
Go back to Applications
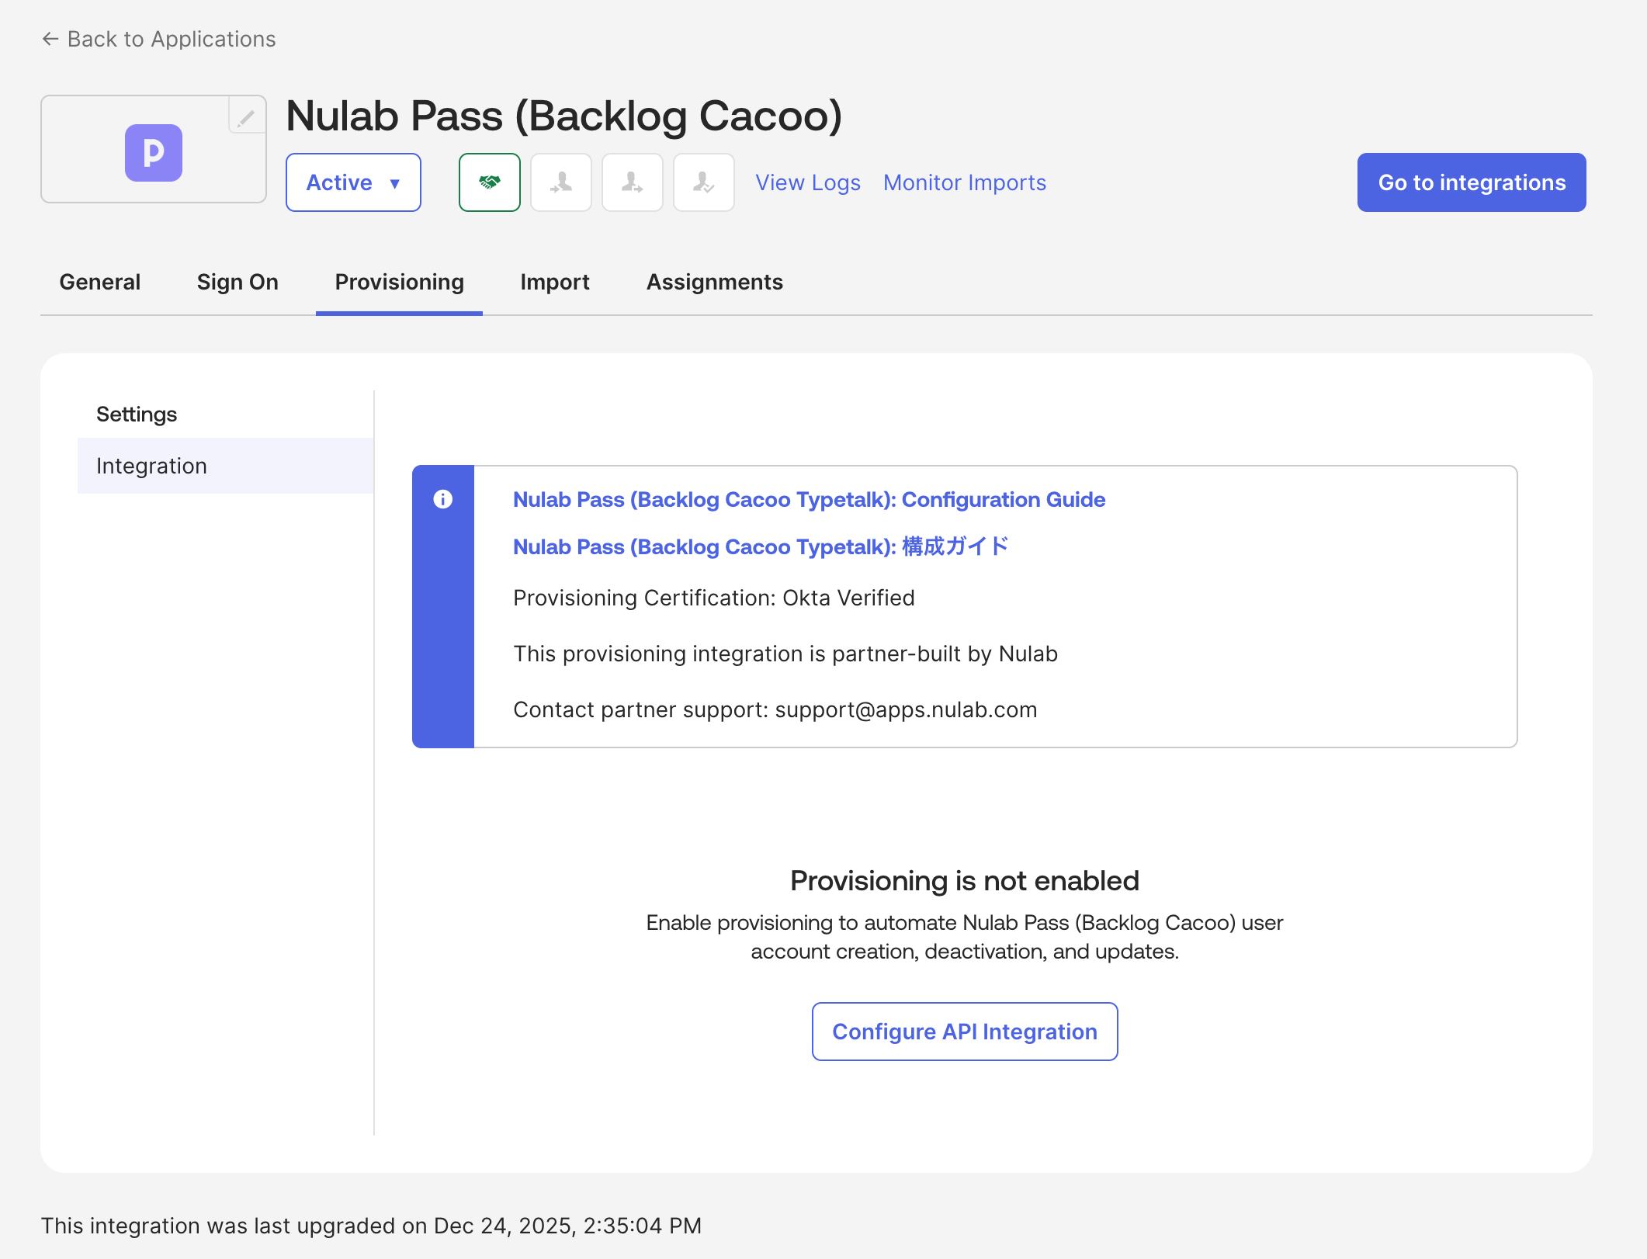(159, 39)
